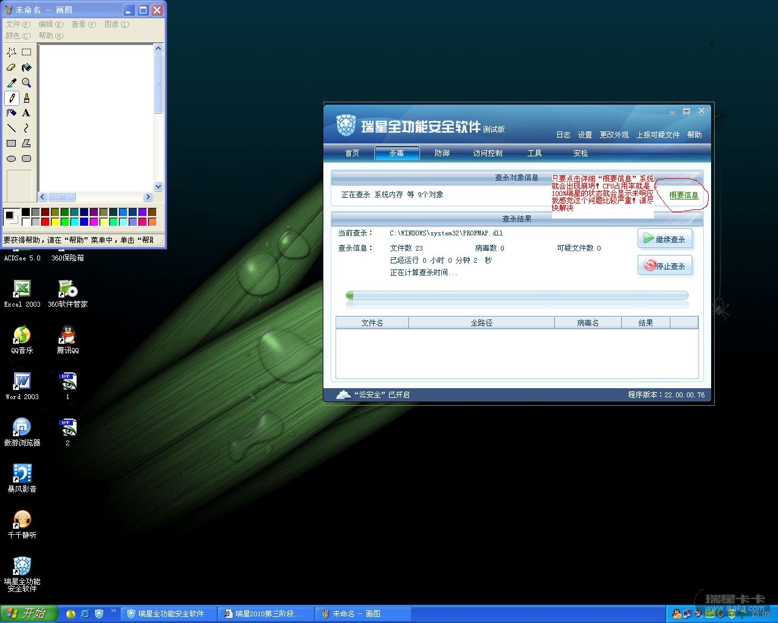
Task: Click the 继续查杀 button
Action: coord(665,239)
